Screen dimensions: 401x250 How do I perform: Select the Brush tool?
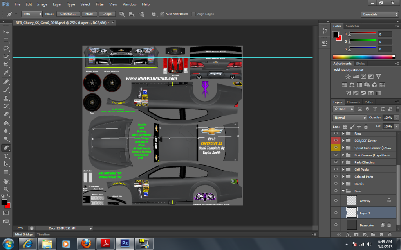coord(6,90)
